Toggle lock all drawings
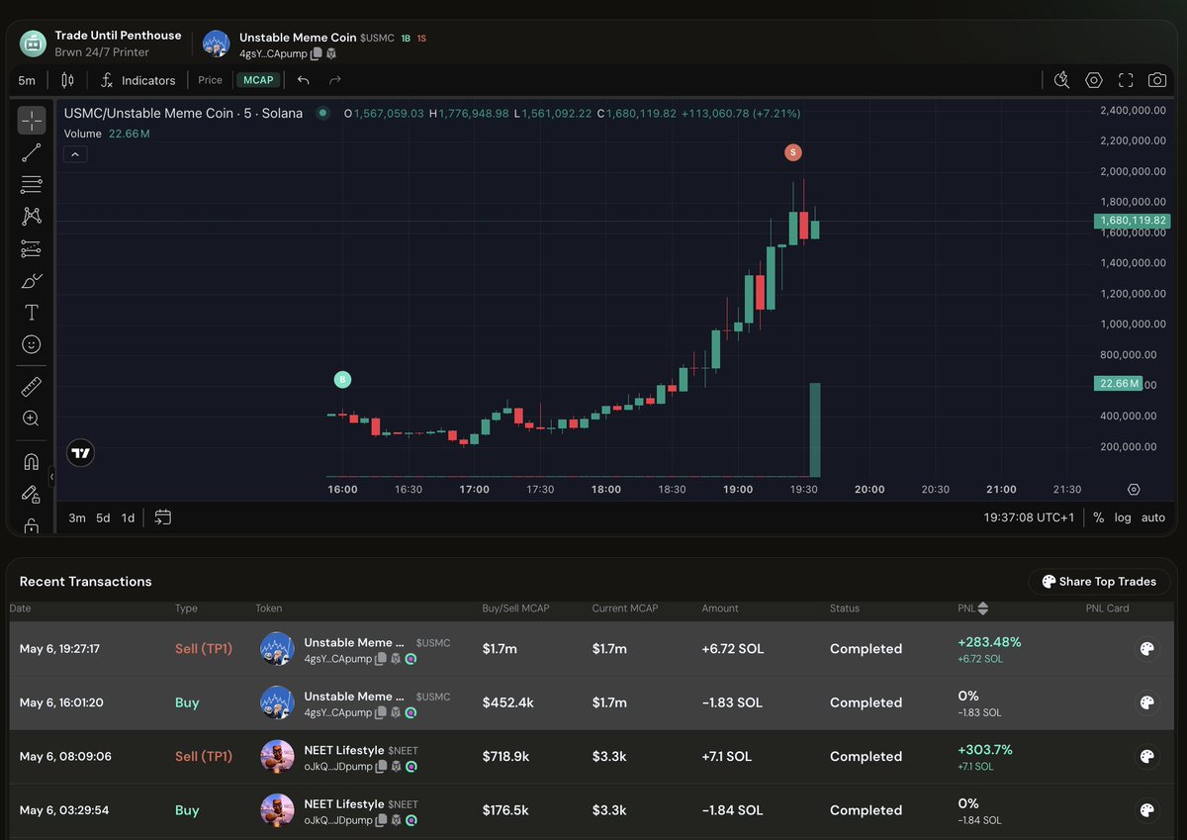The height and width of the screenshot is (840, 1187). tap(32, 525)
